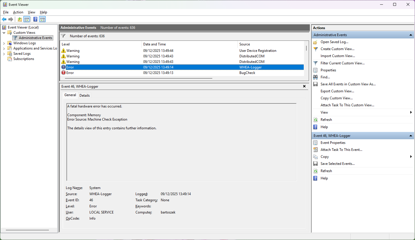Viewport: 415px width, 240px height.
Task: Collapse the Administrative Events actions section
Action: pyautogui.click(x=411, y=35)
